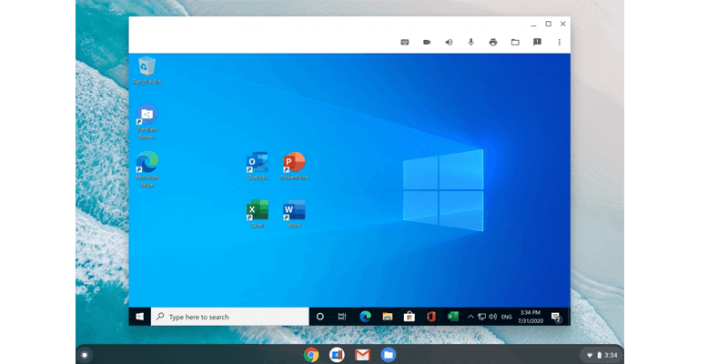Image resolution: width=728 pixels, height=364 pixels.
Task: Open the Windows Start menu
Action: click(x=140, y=317)
